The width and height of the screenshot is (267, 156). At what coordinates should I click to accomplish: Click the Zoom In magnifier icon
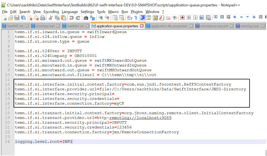[x=100, y=18]
